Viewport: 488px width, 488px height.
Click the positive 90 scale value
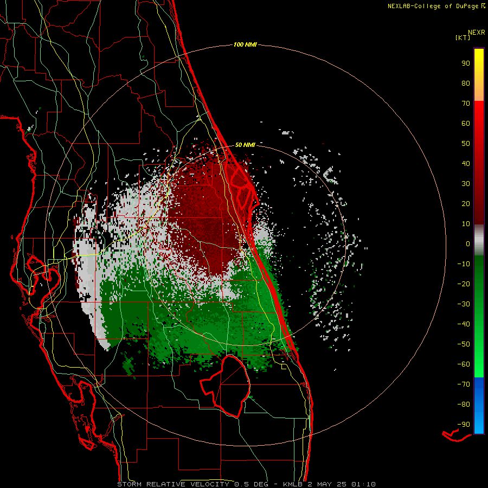tap(466, 63)
